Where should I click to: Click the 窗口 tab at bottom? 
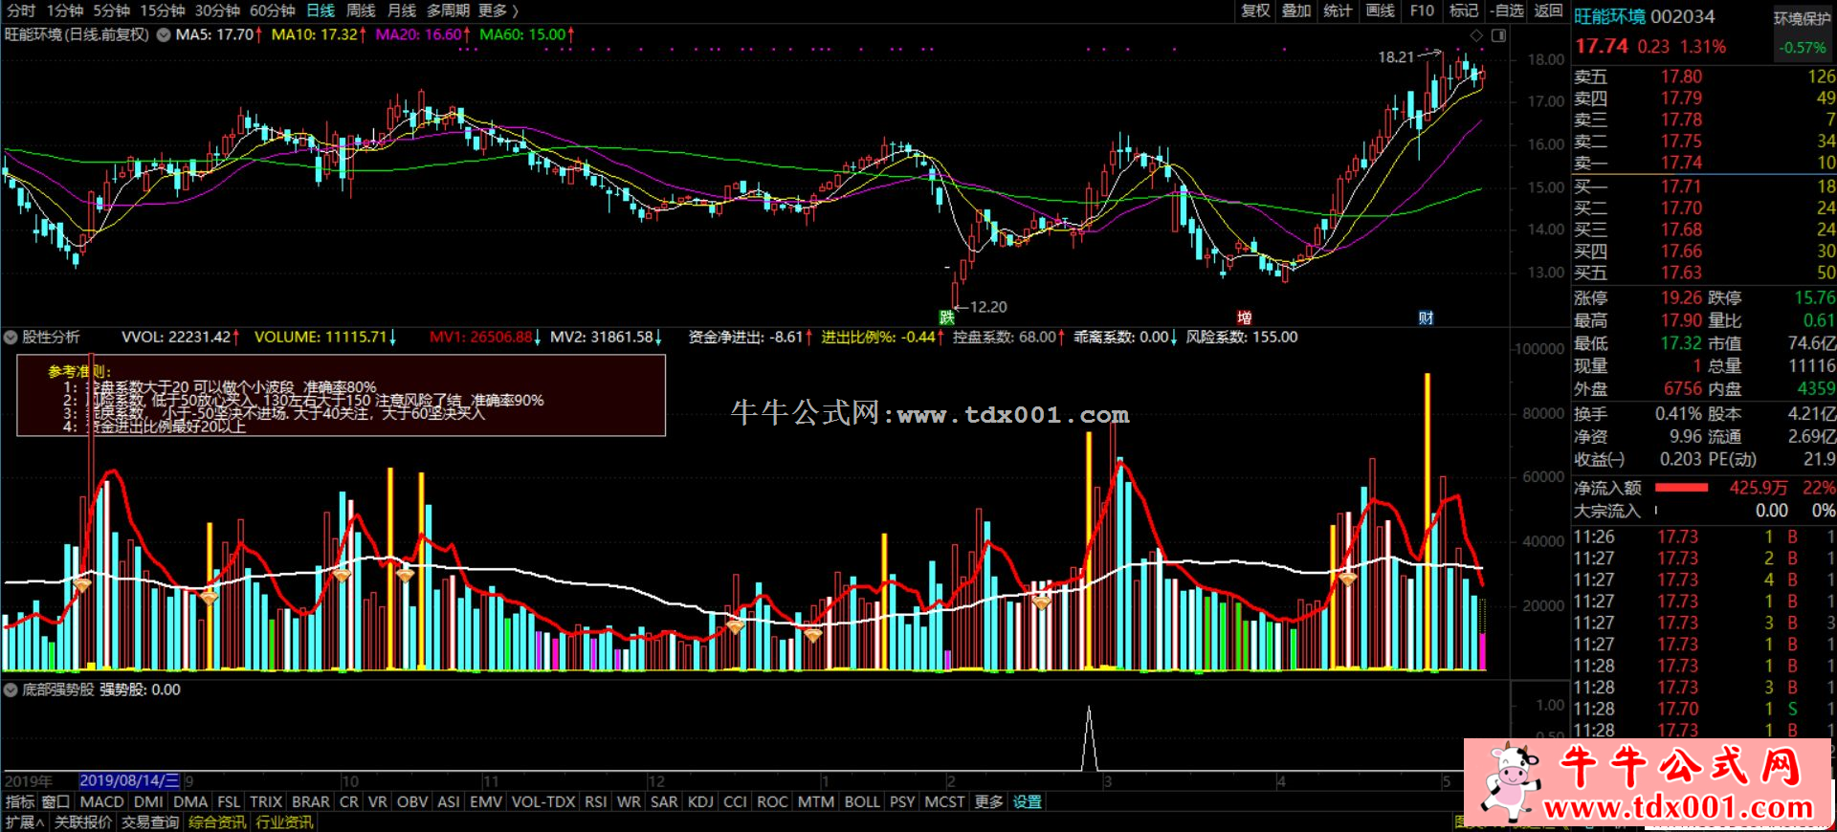point(56,801)
